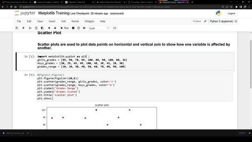
Task: Reload the browser page
Action: (x=11, y=7)
